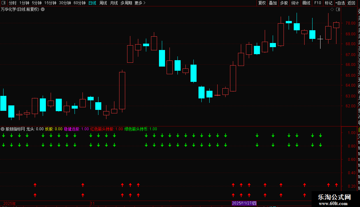
Task: Click the 2025/11/27/四 date marker
Action: point(244,203)
